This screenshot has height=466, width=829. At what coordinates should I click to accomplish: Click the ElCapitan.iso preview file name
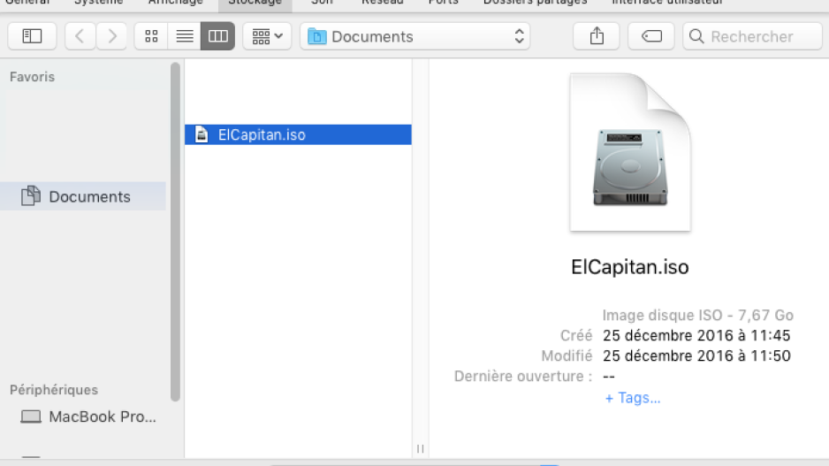(x=629, y=267)
